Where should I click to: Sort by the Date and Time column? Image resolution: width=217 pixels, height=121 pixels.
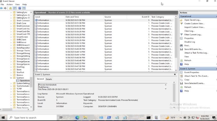pyautogui.click(x=84, y=17)
